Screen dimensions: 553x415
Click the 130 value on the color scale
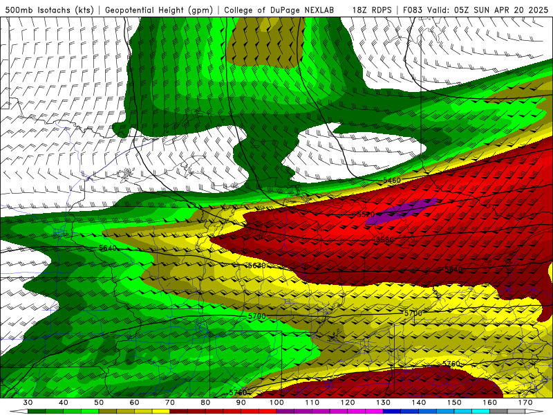coord(384,403)
